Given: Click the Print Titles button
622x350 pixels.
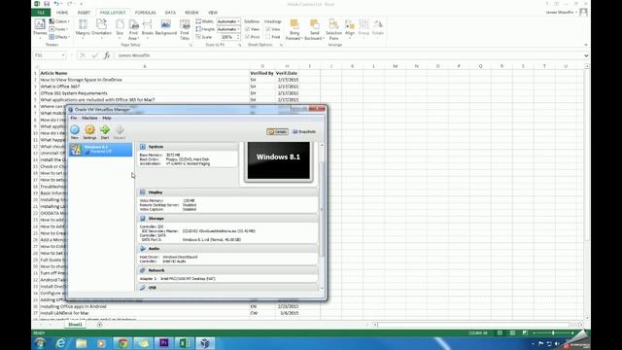Looking at the screenshot, I should [x=185, y=29].
